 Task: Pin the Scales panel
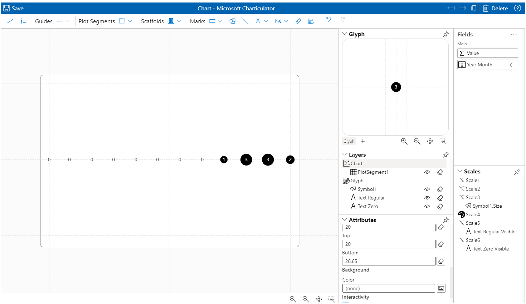click(517, 172)
